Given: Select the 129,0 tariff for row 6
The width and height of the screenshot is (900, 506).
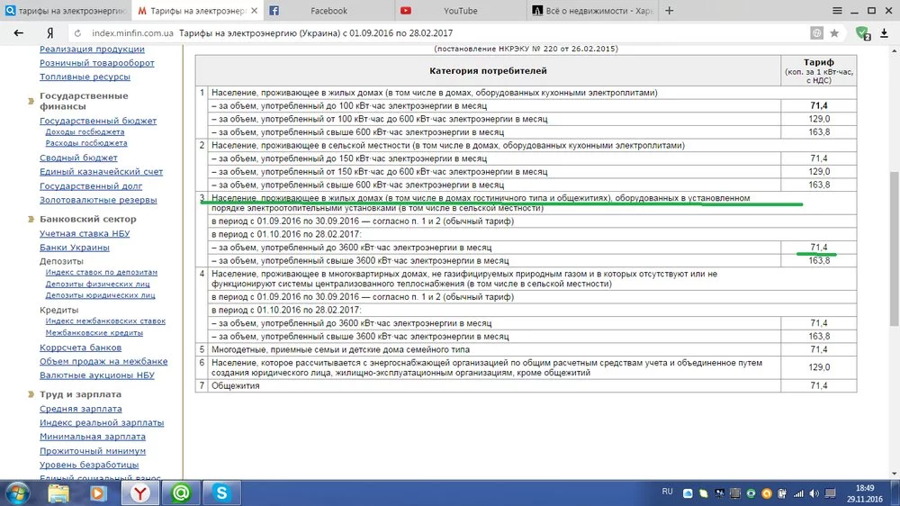Looking at the screenshot, I should [x=819, y=367].
